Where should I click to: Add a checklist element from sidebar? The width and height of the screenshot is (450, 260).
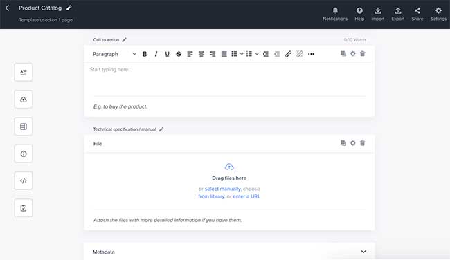tap(24, 208)
